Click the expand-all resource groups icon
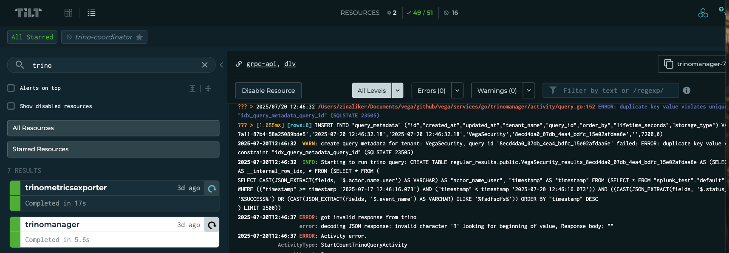729x253 pixels. [x=192, y=88]
